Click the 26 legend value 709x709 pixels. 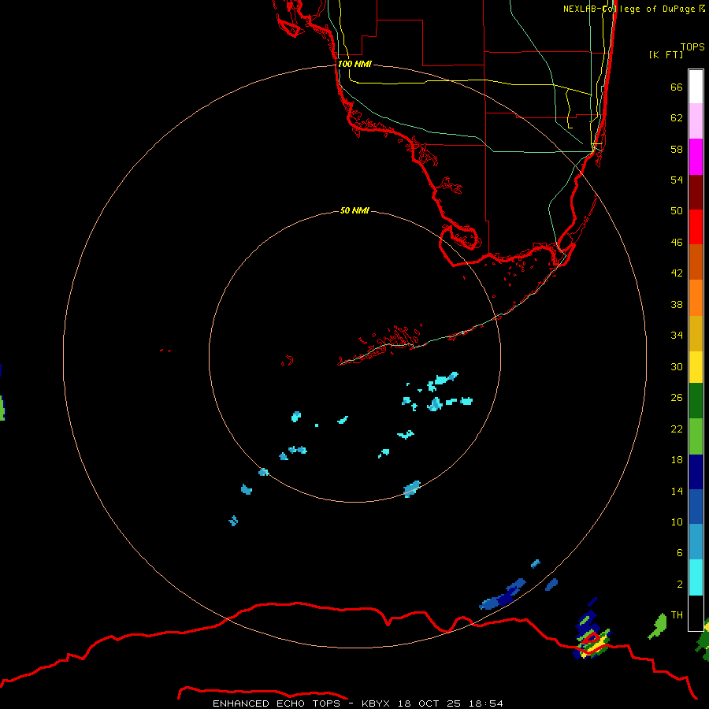click(x=677, y=398)
